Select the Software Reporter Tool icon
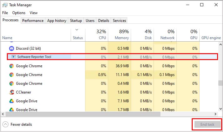The width and height of the screenshot is (223, 132). point(13,57)
